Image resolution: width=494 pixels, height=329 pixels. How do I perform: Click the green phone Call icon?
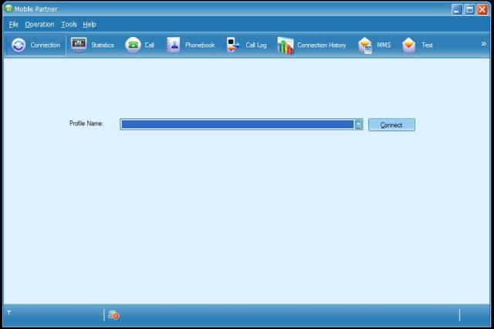click(133, 45)
